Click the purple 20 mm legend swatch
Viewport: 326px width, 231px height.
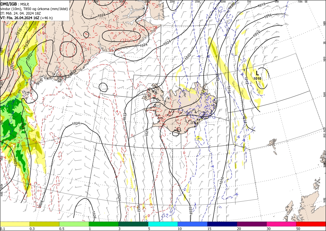tap(252, 224)
